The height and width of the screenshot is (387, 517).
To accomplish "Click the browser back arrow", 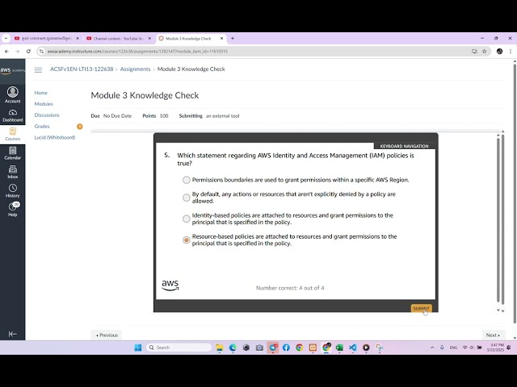I will pyautogui.click(x=6, y=52).
